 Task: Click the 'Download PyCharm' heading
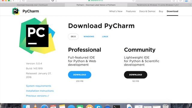click(x=101, y=26)
